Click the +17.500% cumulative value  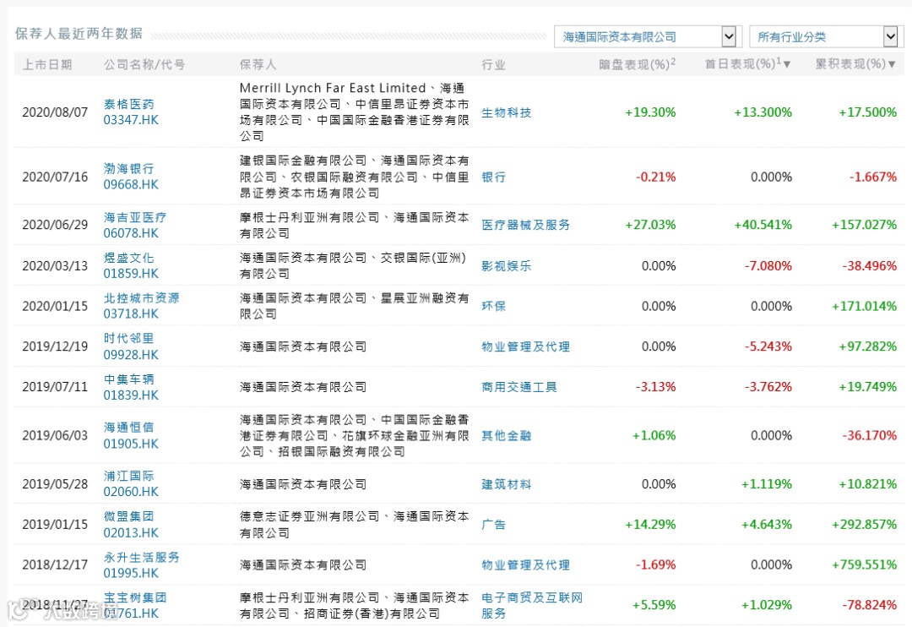point(867,112)
